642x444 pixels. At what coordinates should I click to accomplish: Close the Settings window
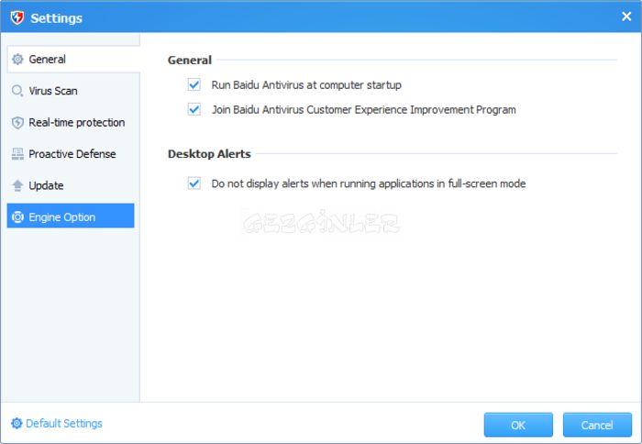626,17
